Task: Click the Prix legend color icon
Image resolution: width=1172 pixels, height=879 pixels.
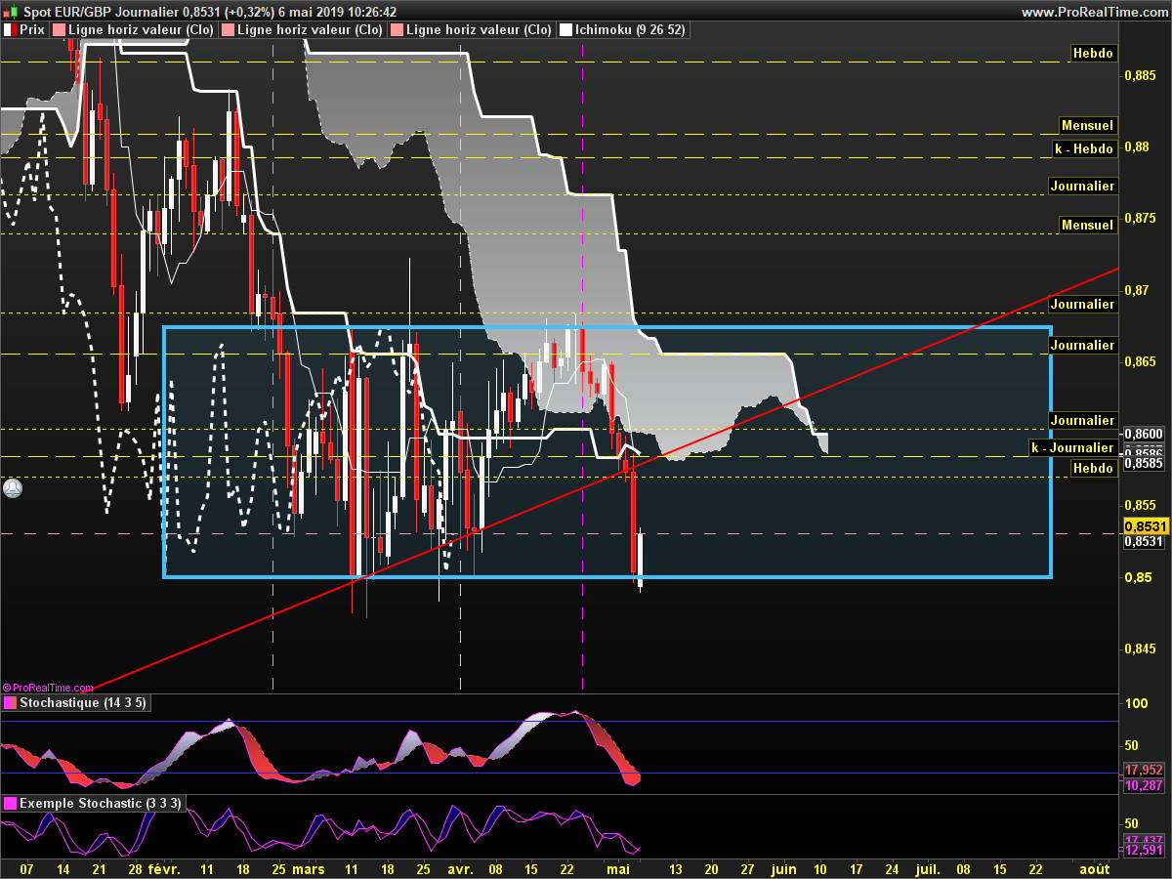Action: tap(10, 30)
